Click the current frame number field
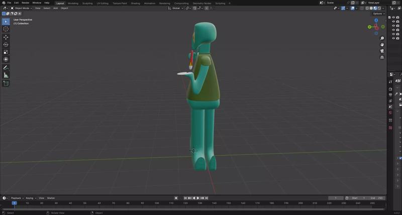The width and height of the screenshot is (402, 215). click(336, 198)
